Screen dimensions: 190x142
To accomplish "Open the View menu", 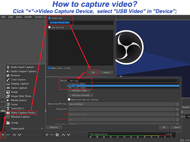I will pyautogui.click(x=19, y=17).
